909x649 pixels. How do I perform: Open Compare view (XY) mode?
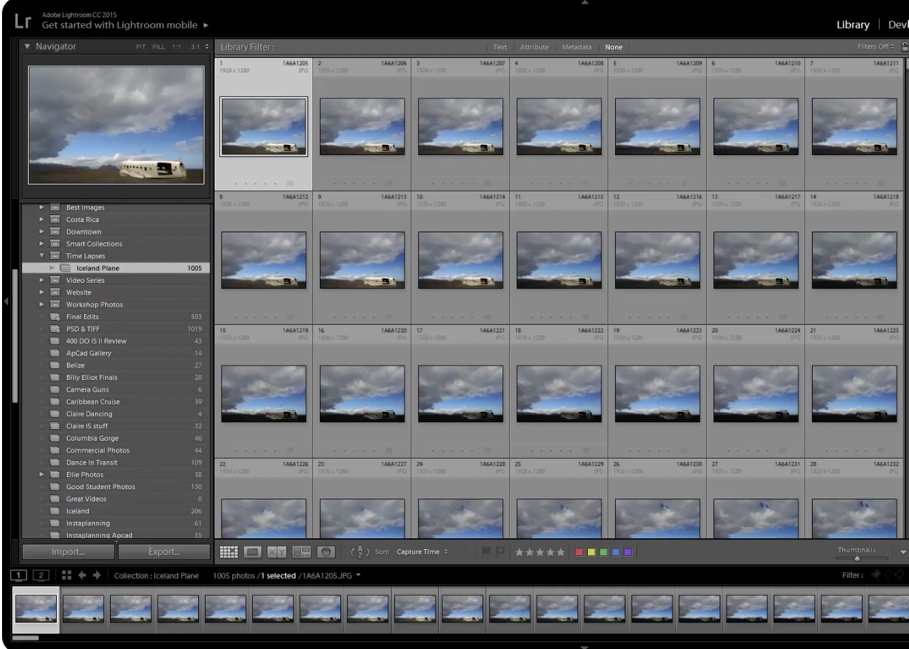click(277, 552)
